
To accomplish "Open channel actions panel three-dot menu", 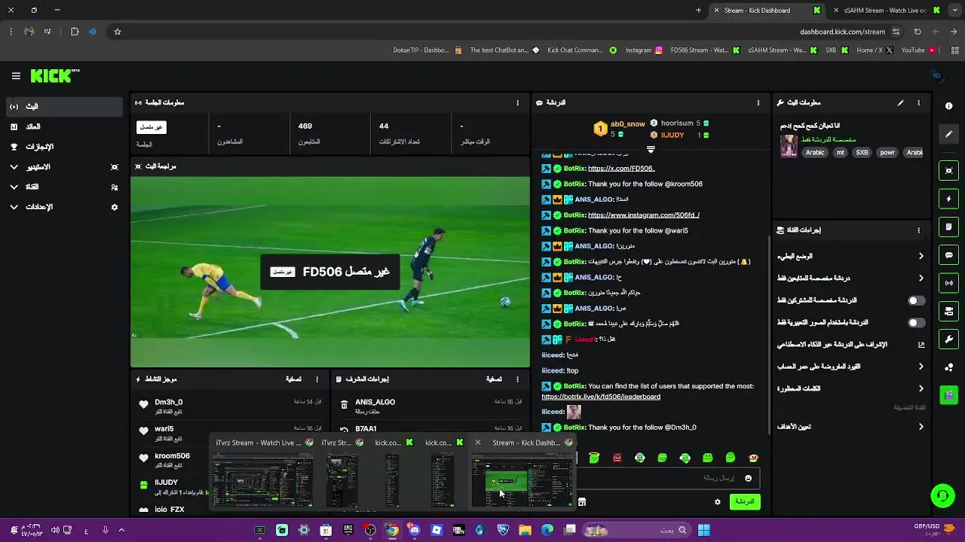I will tap(918, 230).
